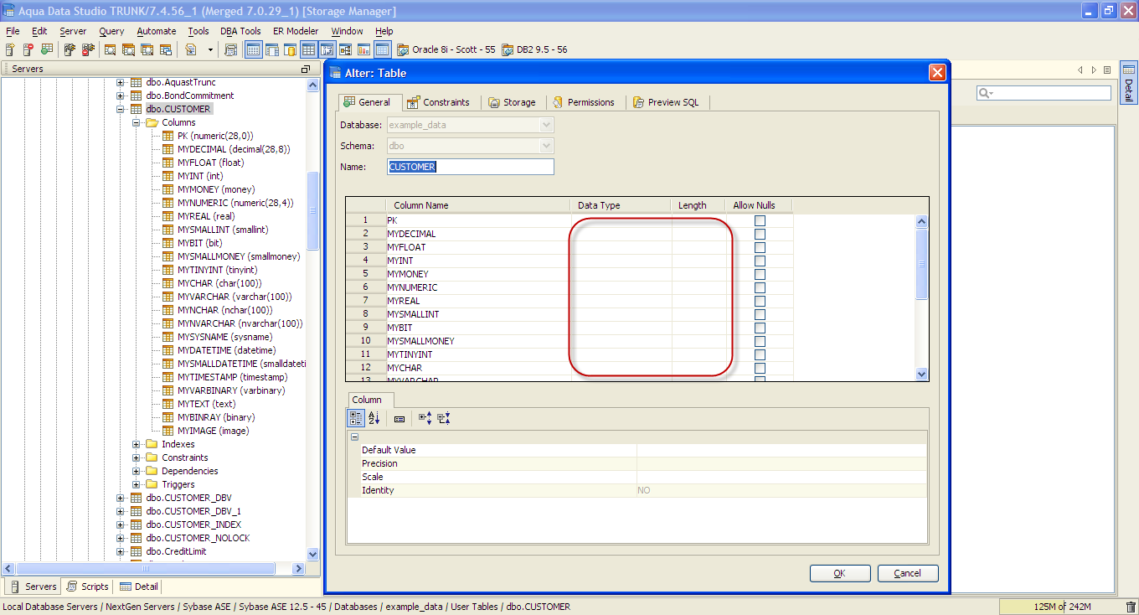This screenshot has width=1139, height=615.
Task: Click the Triggers folder icon in the tree
Action: (152, 484)
